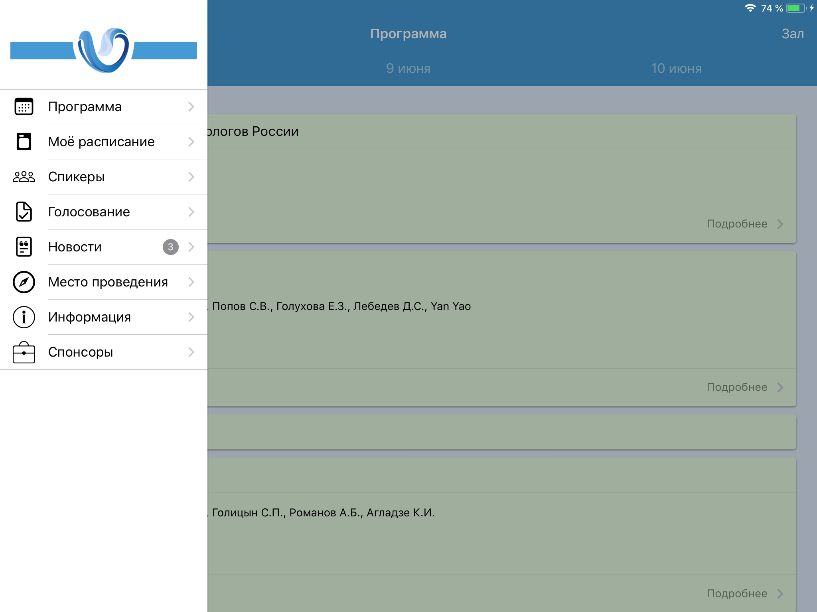Click the battery indicator in status bar
This screenshot has width=817, height=612.
pos(796,8)
